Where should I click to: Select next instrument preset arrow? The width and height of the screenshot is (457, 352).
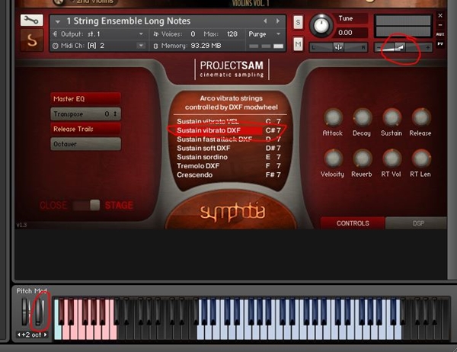[277, 21]
